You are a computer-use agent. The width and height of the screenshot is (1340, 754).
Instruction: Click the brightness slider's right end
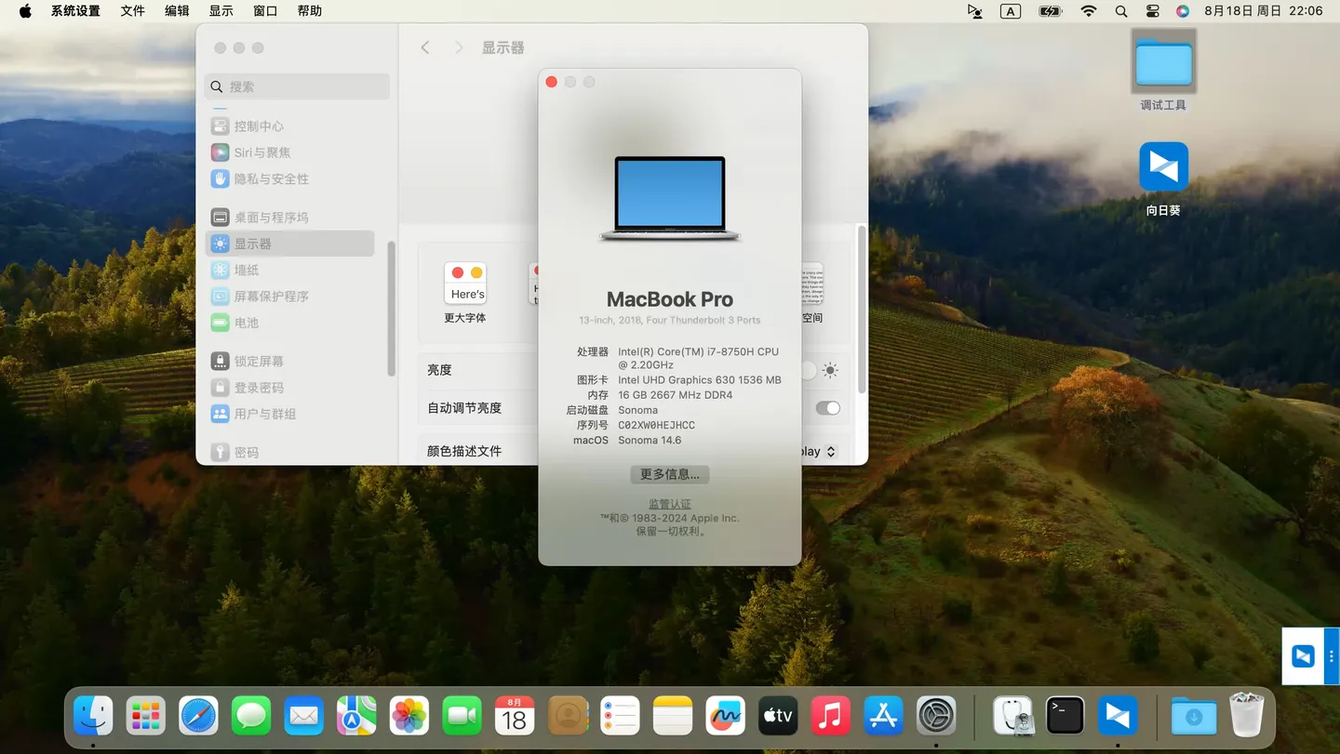[808, 370]
